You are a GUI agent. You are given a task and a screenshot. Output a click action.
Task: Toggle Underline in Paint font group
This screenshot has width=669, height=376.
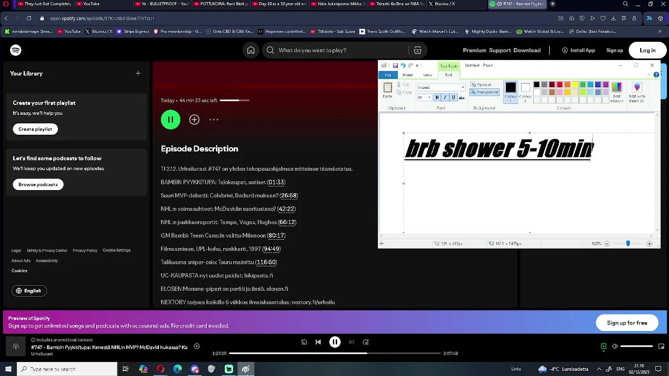453,98
